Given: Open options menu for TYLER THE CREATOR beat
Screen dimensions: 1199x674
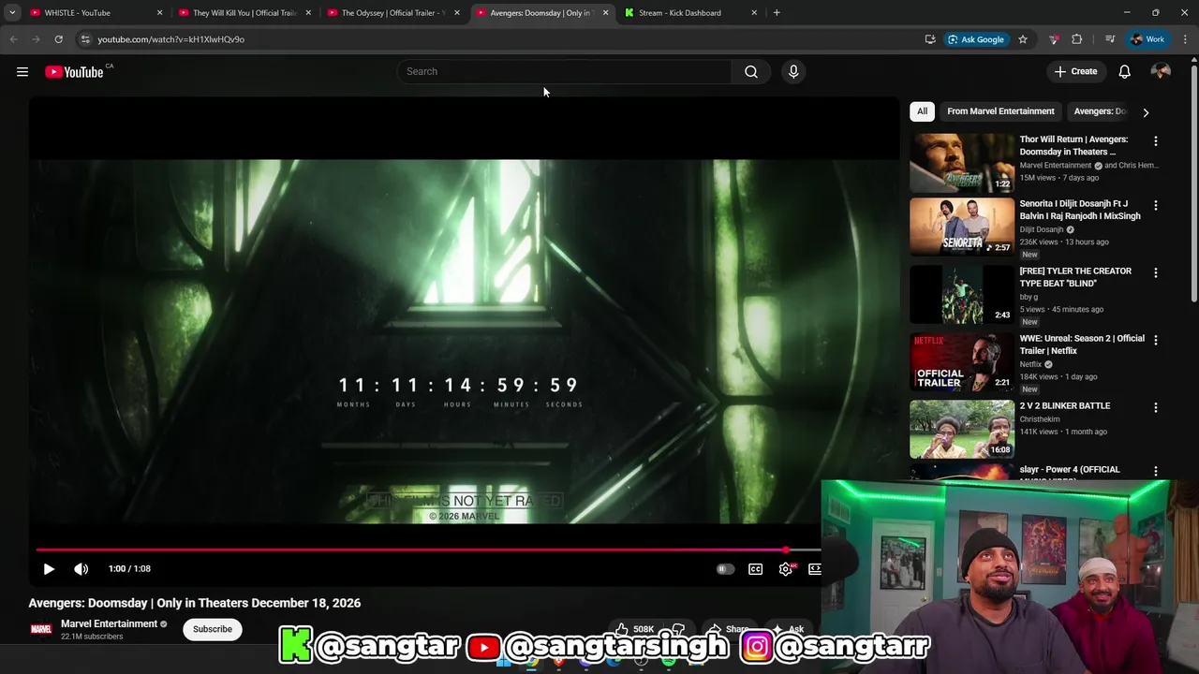Looking at the screenshot, I should pos(1155,272).
